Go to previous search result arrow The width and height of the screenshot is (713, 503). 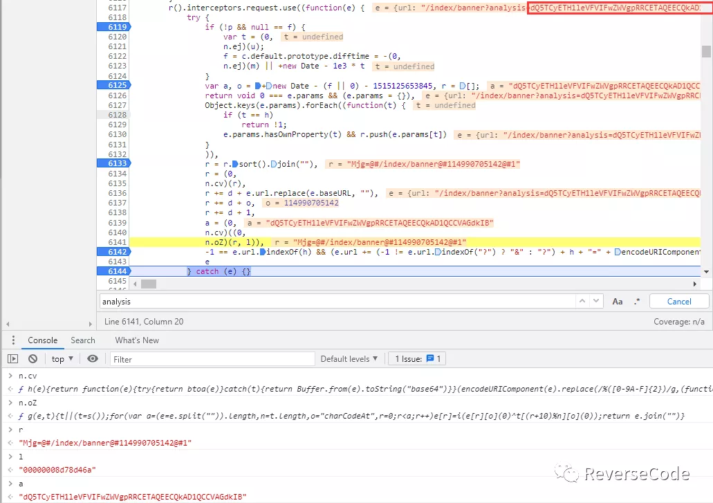582,301
